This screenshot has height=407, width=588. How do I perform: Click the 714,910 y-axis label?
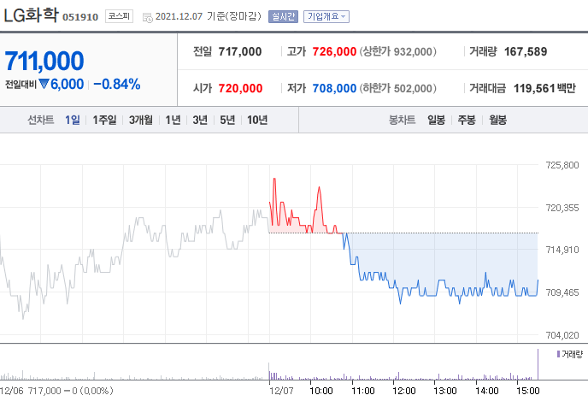[562, 250]
